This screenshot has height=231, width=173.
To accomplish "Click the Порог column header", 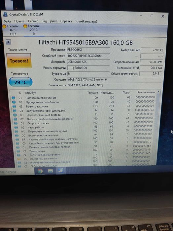I will point(127,93).
